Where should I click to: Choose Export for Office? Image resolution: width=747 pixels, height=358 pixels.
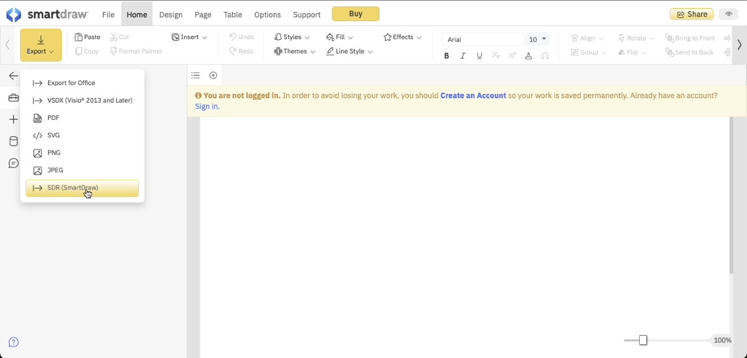click(x=82, y=83)
